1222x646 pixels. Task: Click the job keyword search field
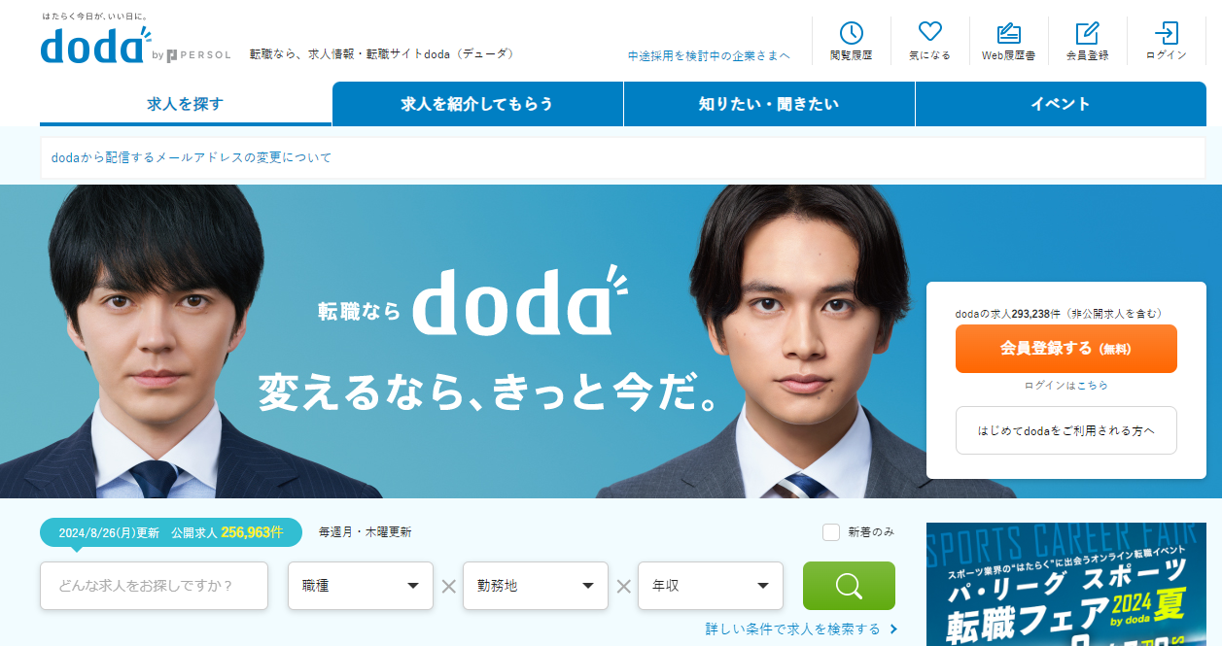coord(154,586)
